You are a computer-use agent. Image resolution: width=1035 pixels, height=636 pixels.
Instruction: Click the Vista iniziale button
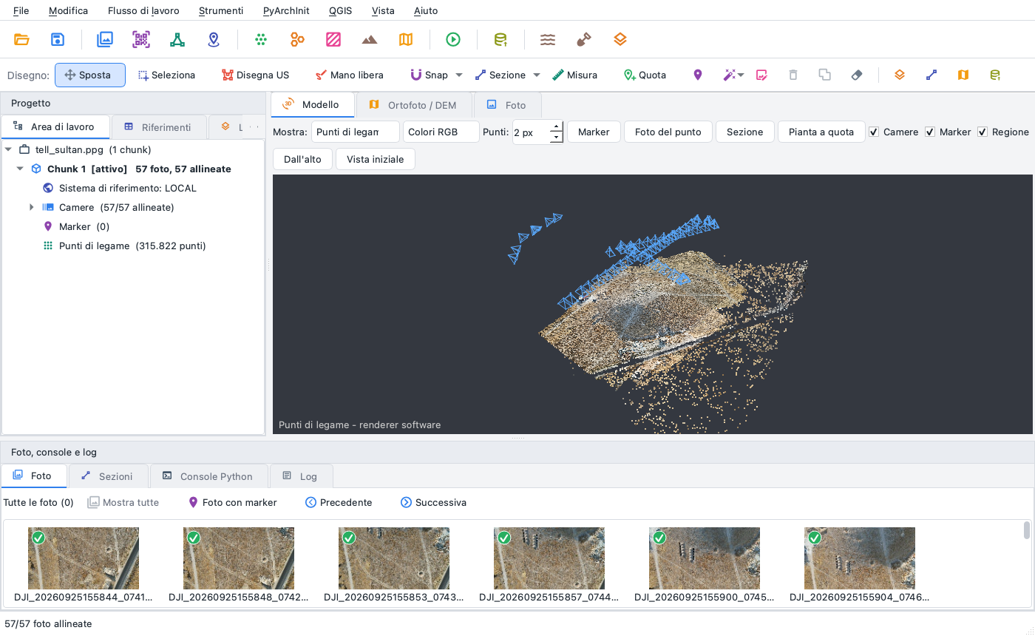click(x=376, y=159)
